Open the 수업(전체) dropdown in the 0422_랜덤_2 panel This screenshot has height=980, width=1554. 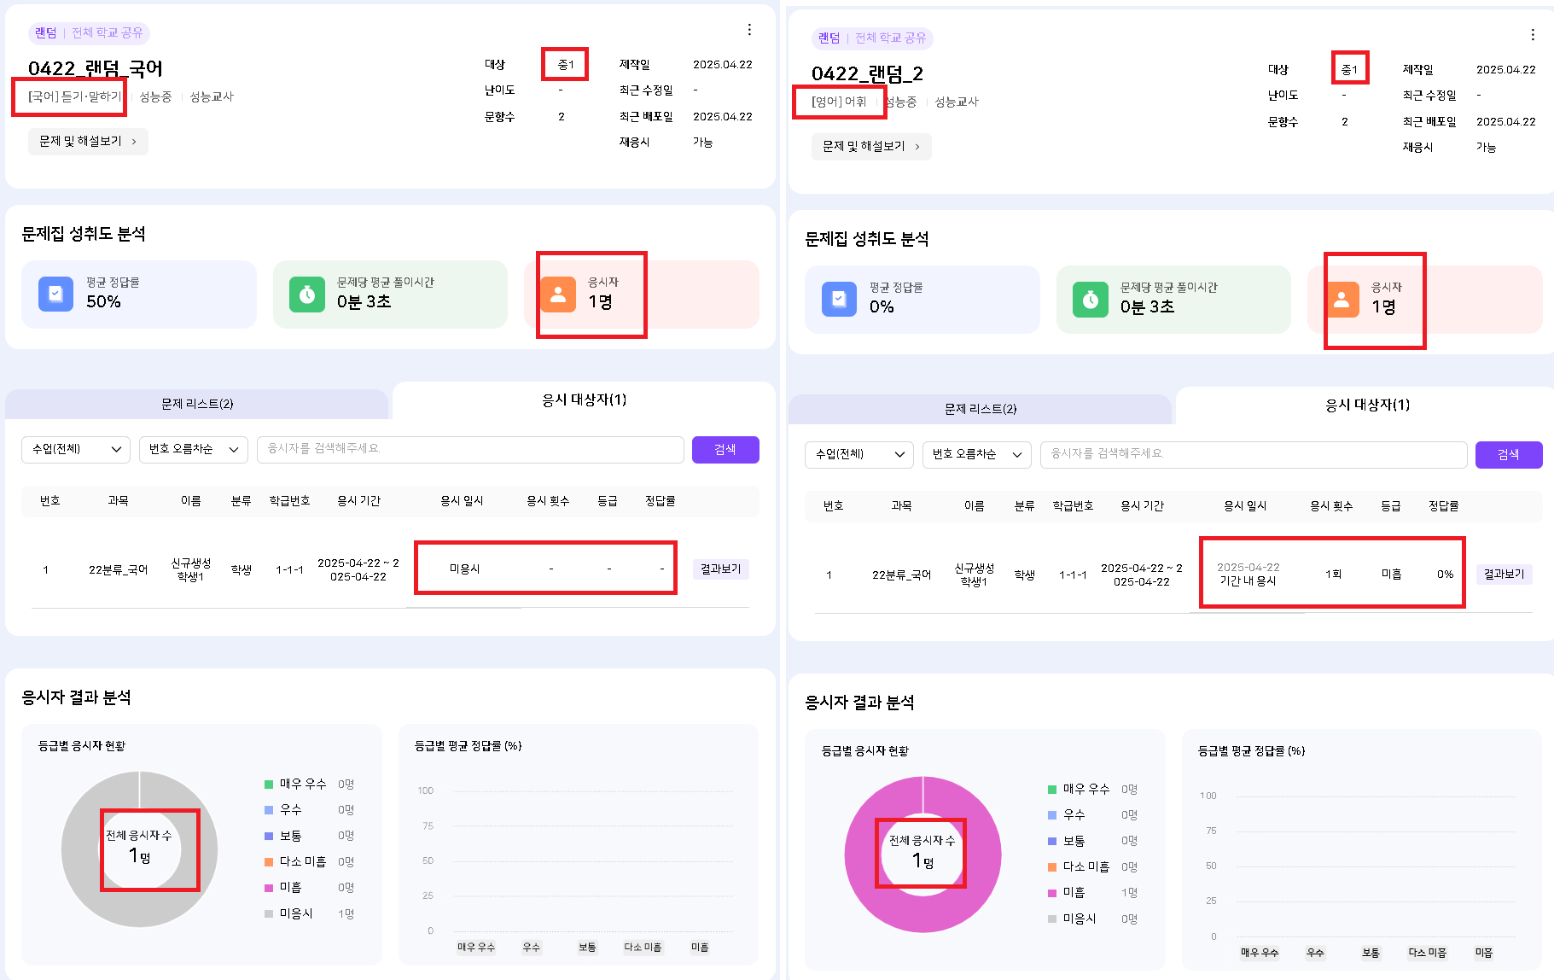coord(858,454)
